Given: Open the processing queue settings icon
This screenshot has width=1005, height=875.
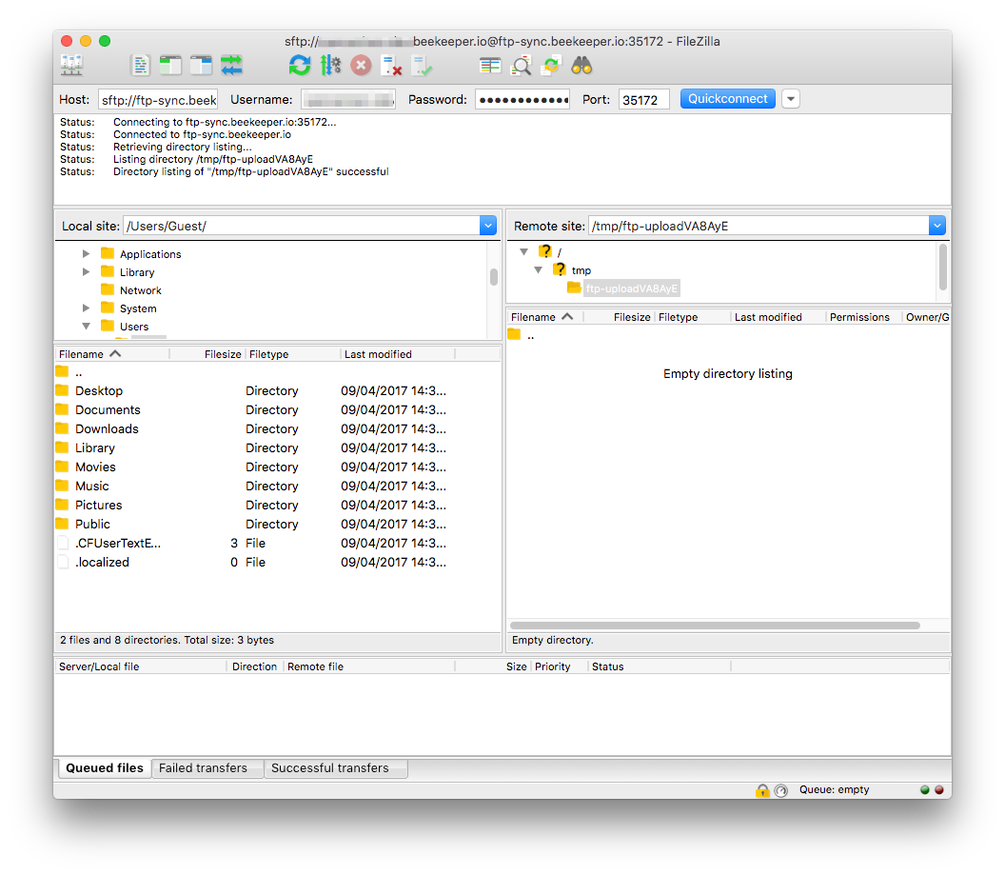Looking at the screenshot, I should 331,65.
